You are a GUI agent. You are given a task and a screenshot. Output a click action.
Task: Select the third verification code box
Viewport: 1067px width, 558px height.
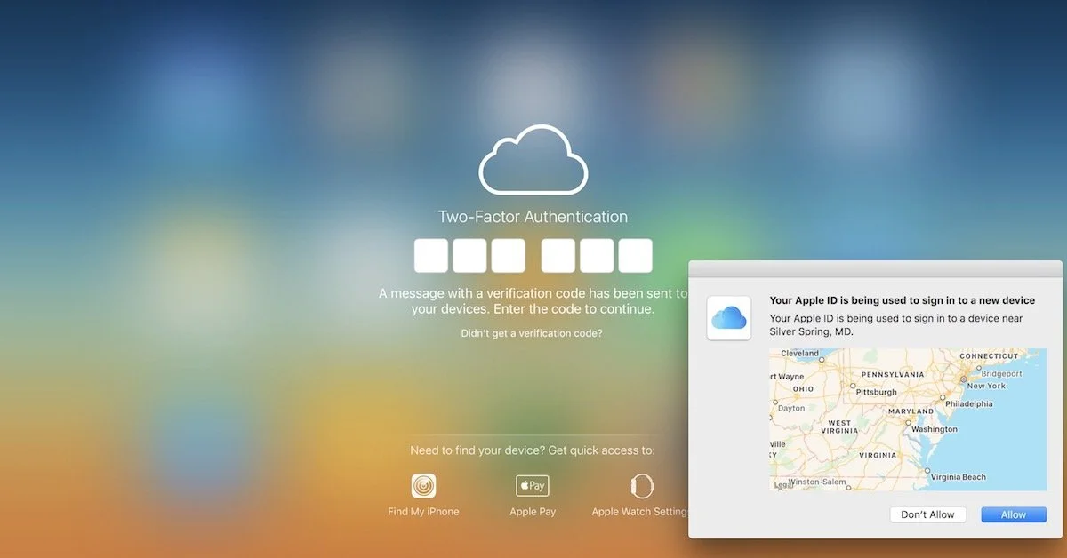pos(509,255)
